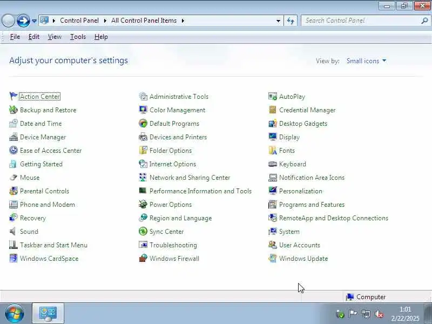This screenshot has height=324, width=432.
Task: Open the Action Center flag icon
Action: [x=13, y=96]
